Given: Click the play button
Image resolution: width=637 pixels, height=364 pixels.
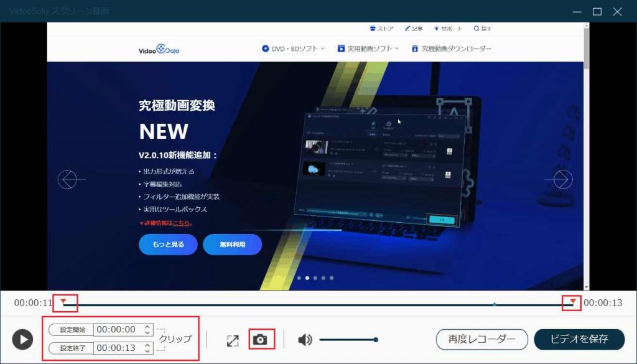Looking at the screenshot, I should pyautogui.click(x=22, y=339).
